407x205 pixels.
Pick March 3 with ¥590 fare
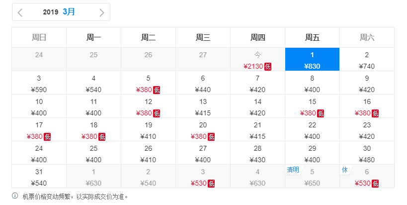click(x=39, y=83)
